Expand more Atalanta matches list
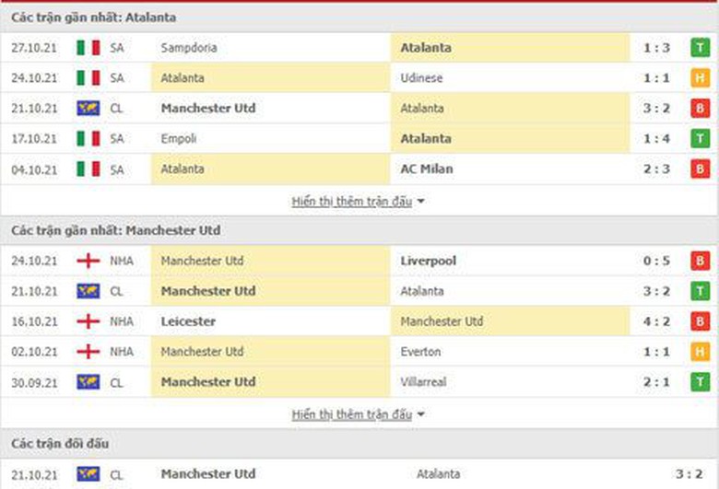 tap(358, 202)
